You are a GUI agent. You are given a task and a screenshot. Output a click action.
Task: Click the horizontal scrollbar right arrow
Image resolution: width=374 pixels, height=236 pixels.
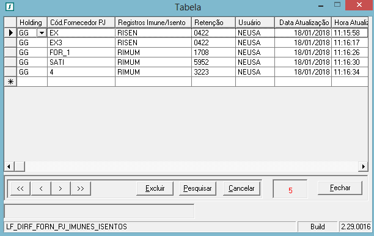coord(363,166)
